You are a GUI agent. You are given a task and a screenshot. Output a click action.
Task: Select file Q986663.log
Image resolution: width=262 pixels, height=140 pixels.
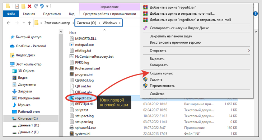tap(84, 80)
